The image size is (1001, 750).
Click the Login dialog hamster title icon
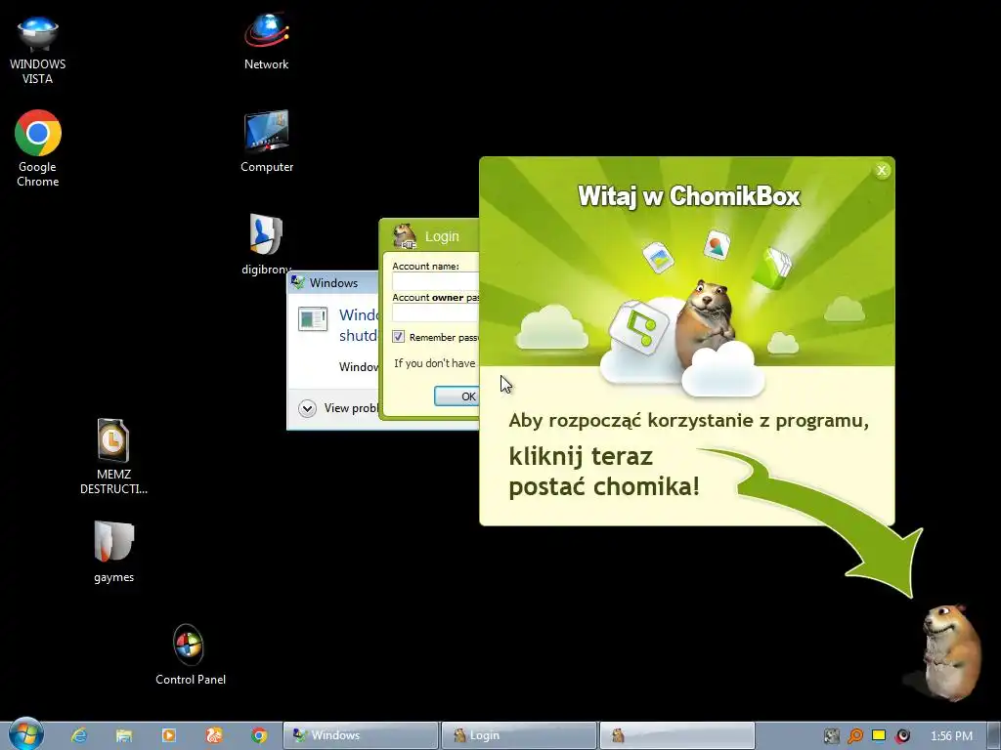[404, 236]
